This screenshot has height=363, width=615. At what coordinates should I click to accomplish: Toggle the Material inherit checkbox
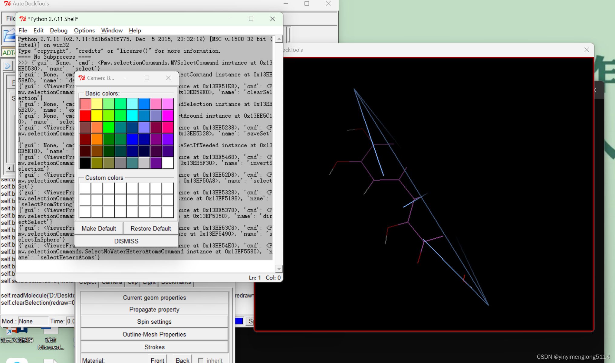tap(201, 360)
